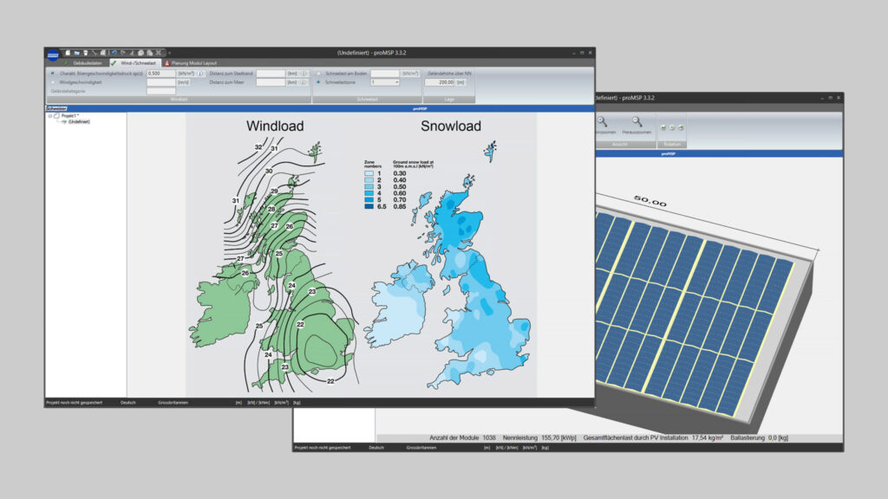Select the (Undefiniert) item in project tree
888x499 pixels.
(x=78, y=122)
